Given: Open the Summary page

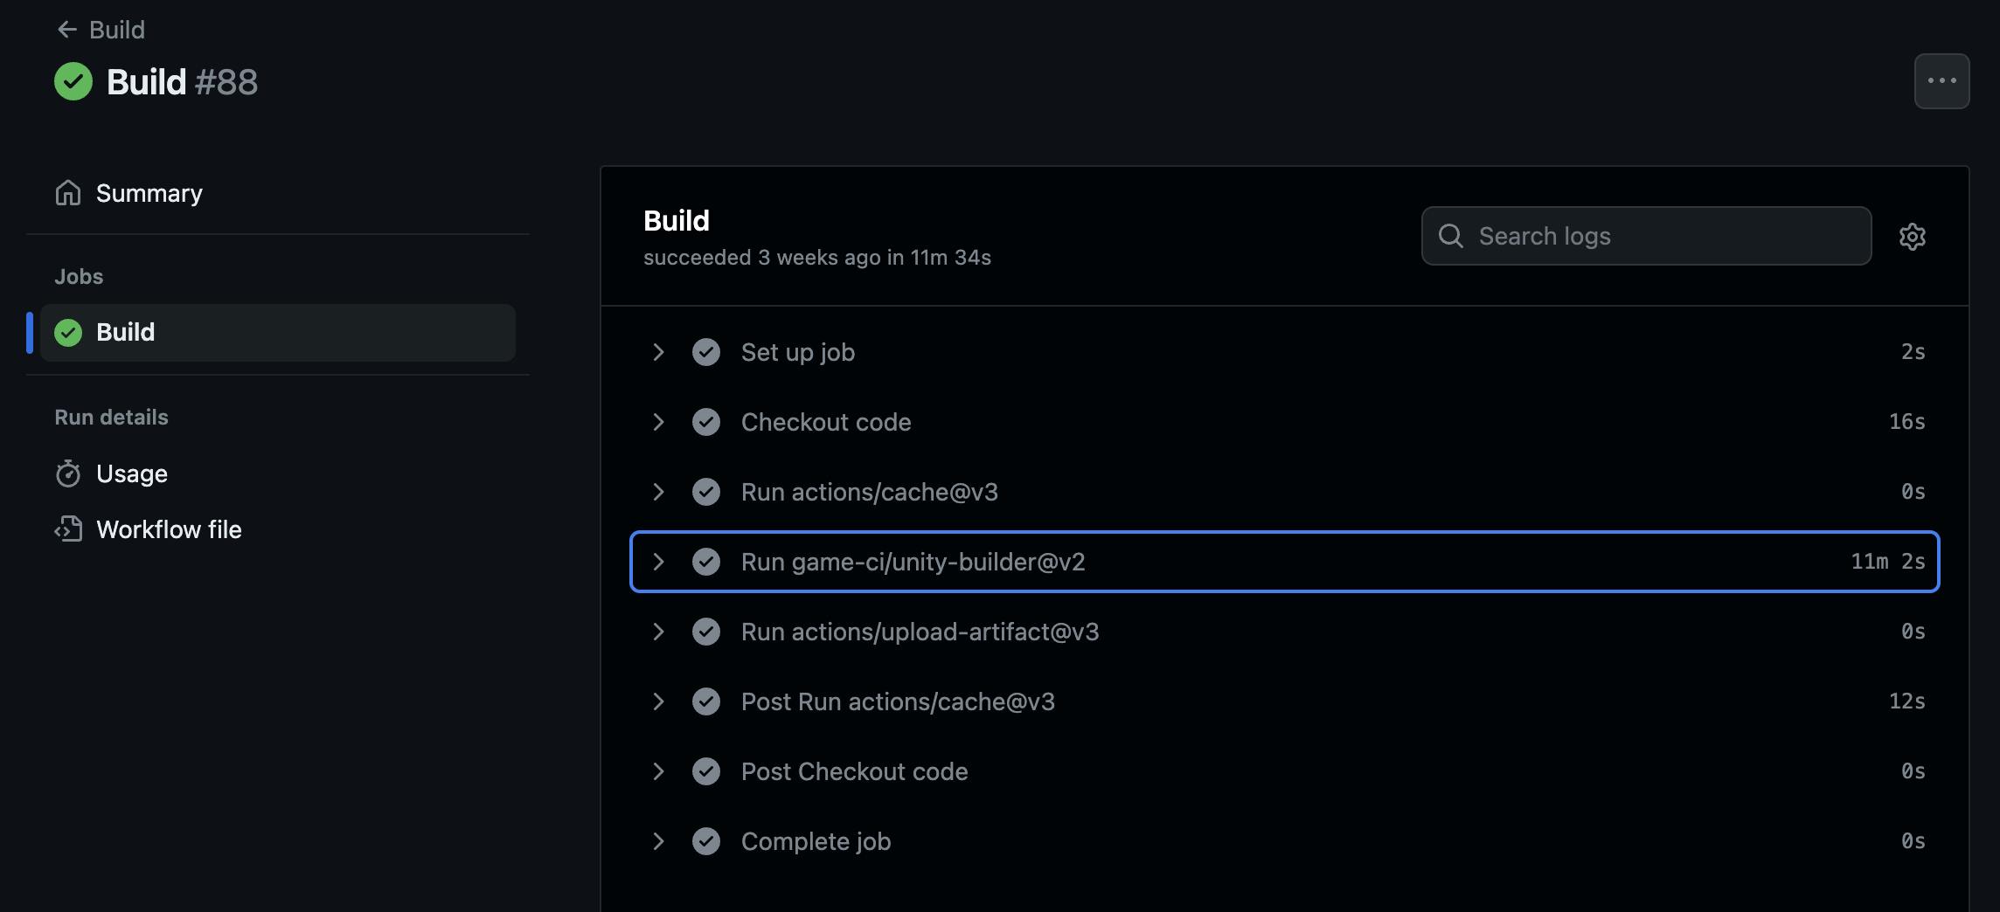Looking at the screenshot, I should [x=149, y=193].
